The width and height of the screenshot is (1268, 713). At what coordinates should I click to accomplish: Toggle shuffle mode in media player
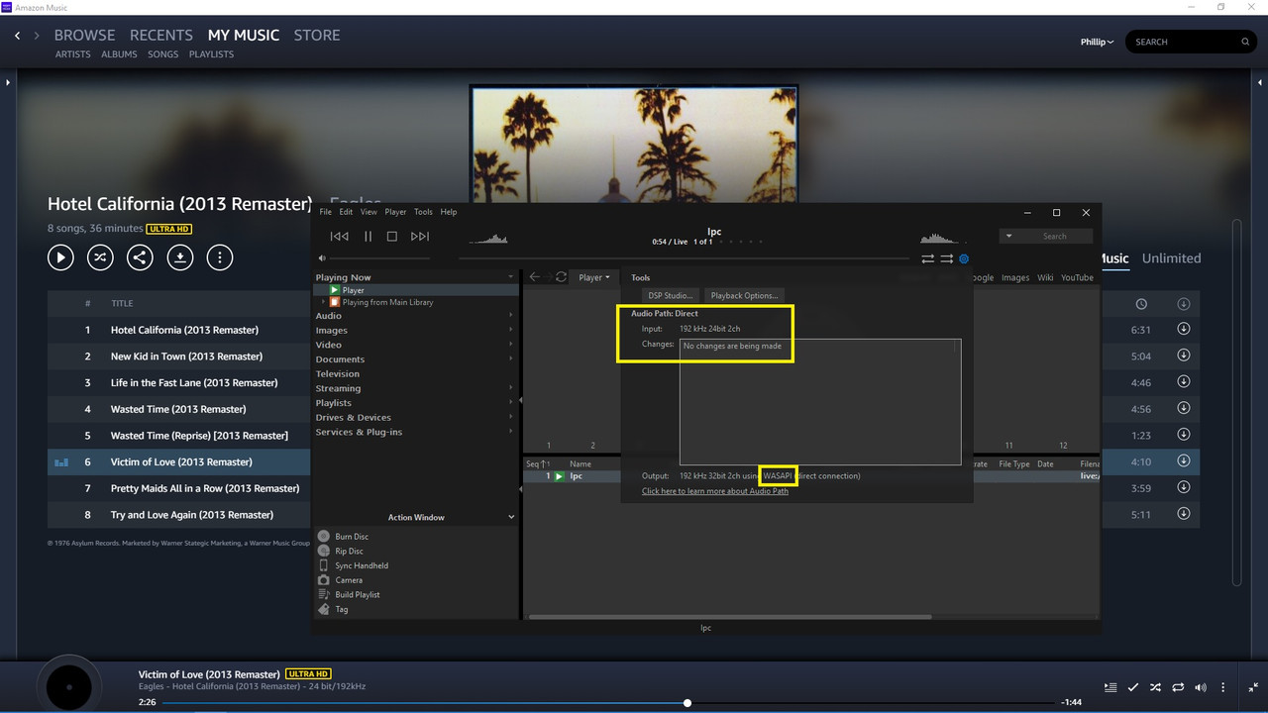pyautogui.click(x=946, y=258)
